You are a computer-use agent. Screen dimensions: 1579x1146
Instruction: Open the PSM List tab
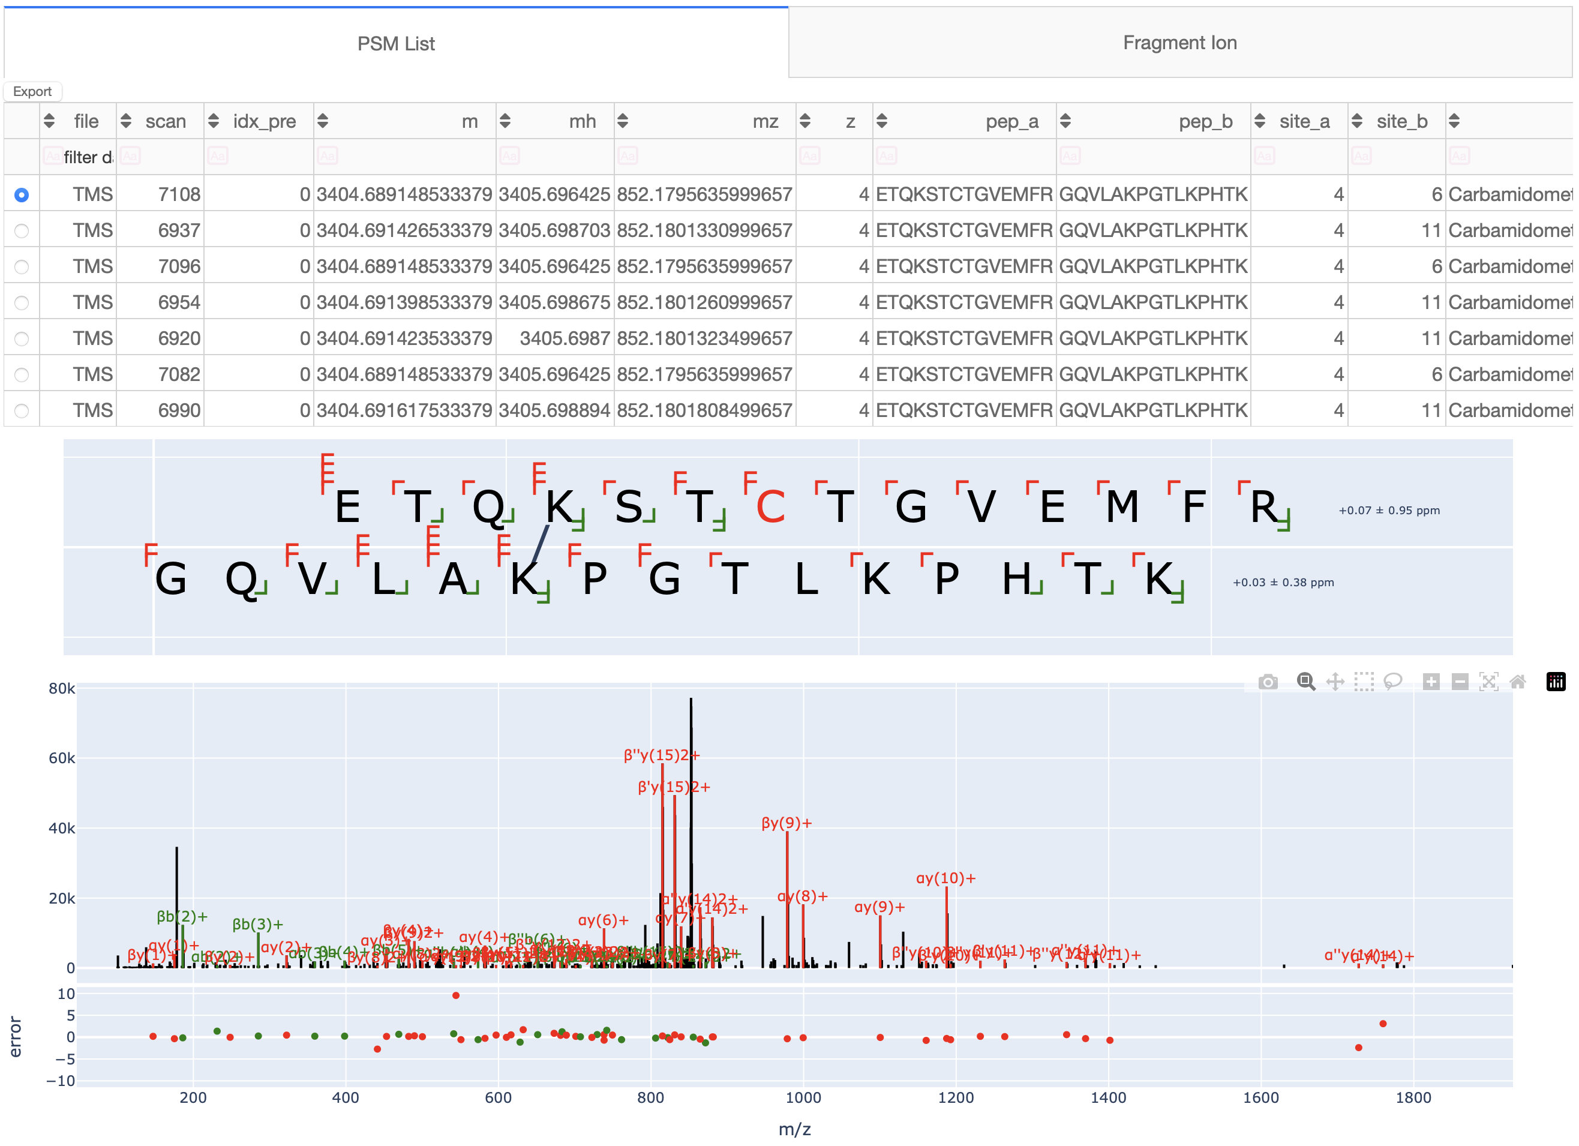click(395, 44)
